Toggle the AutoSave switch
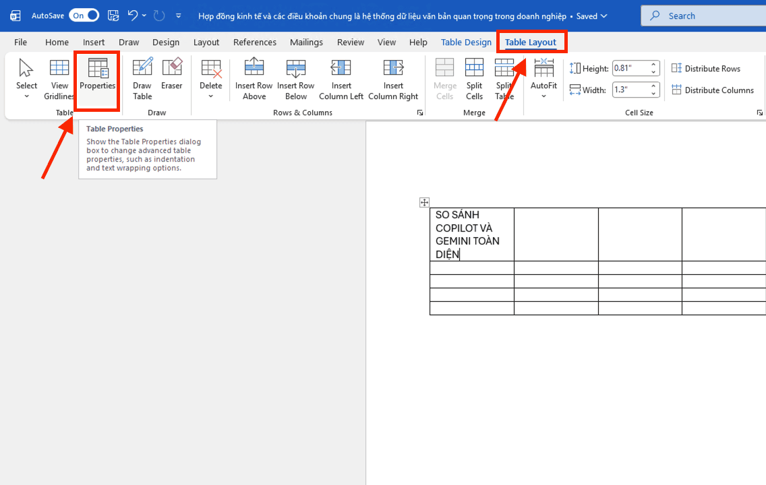Viewport: 766px width, 485px height. (84, 15)
